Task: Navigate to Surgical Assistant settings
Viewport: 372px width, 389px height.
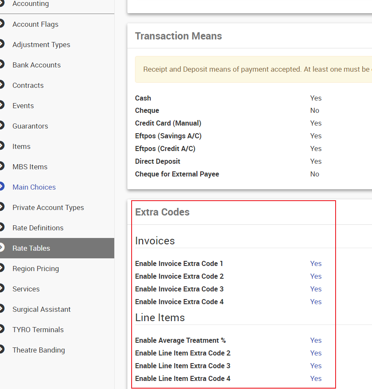Action: pyautogui.click(x=41, y=309)
